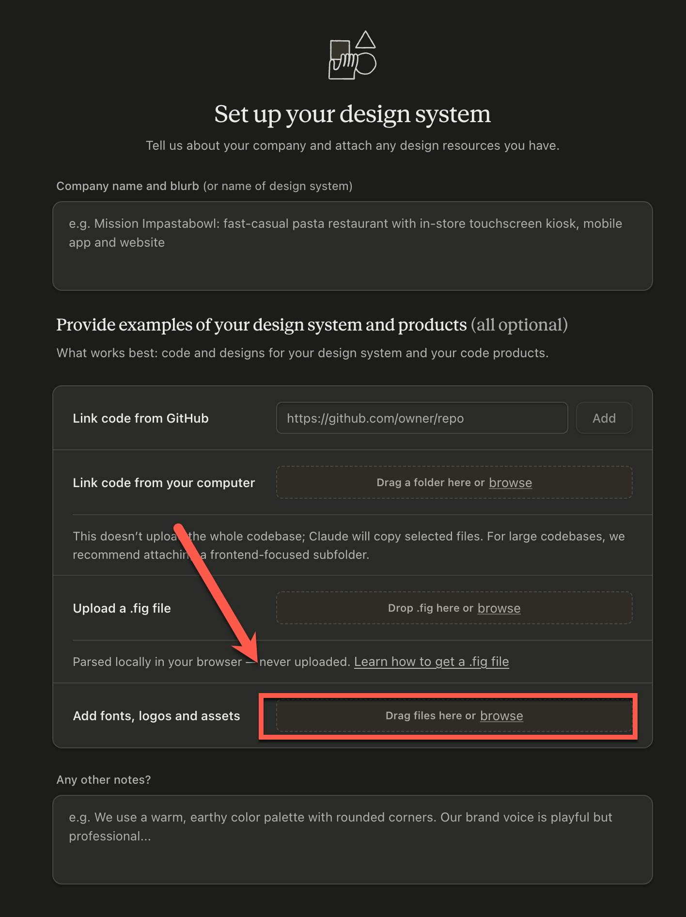Click the 'Link code from GitHub' label
The width and height of the screenshot is (686, 917).
[x=140, y=418]
